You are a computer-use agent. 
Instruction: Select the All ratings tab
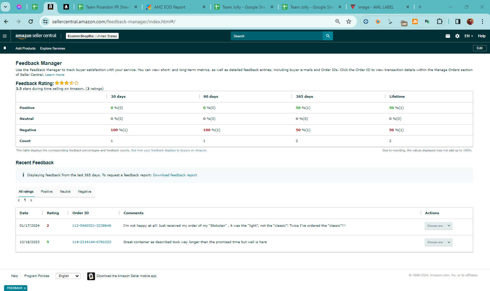(x=26, y=192)
